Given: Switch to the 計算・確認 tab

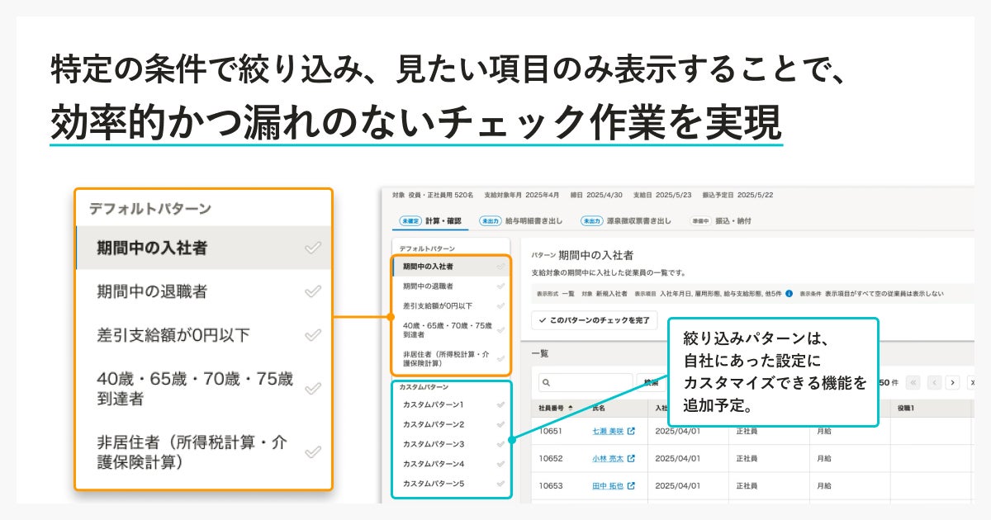Looking at the screenshot, I should click(x=430, y=221).
